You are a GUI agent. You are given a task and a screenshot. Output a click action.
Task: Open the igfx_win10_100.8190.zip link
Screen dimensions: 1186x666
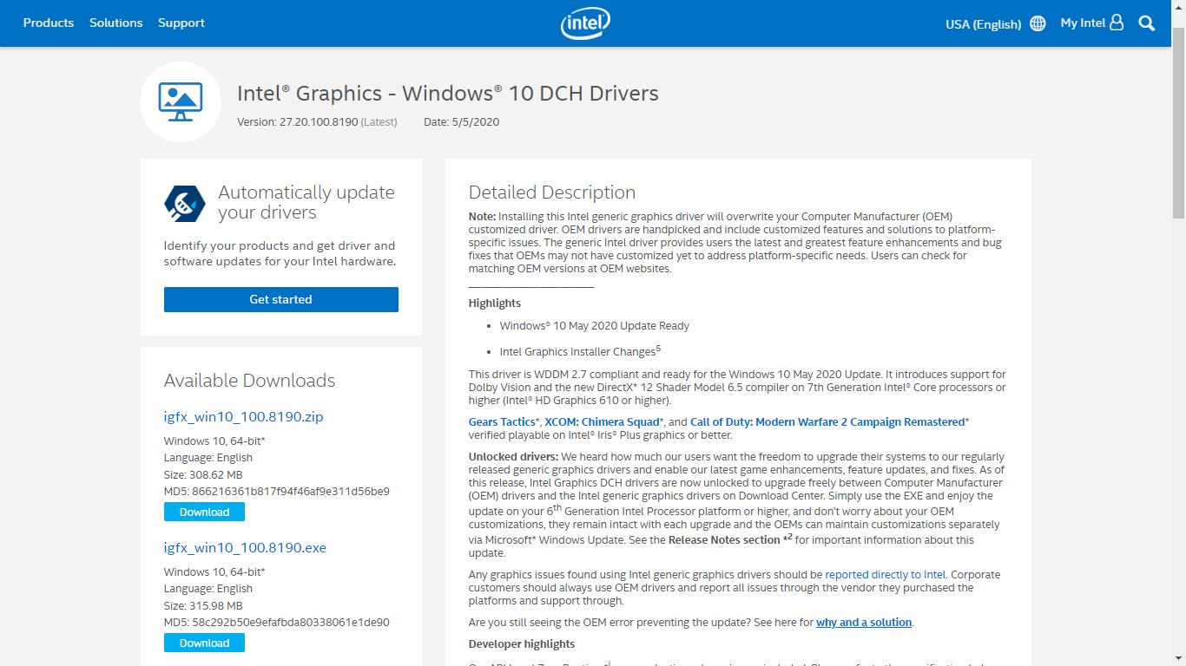point(243,416)
